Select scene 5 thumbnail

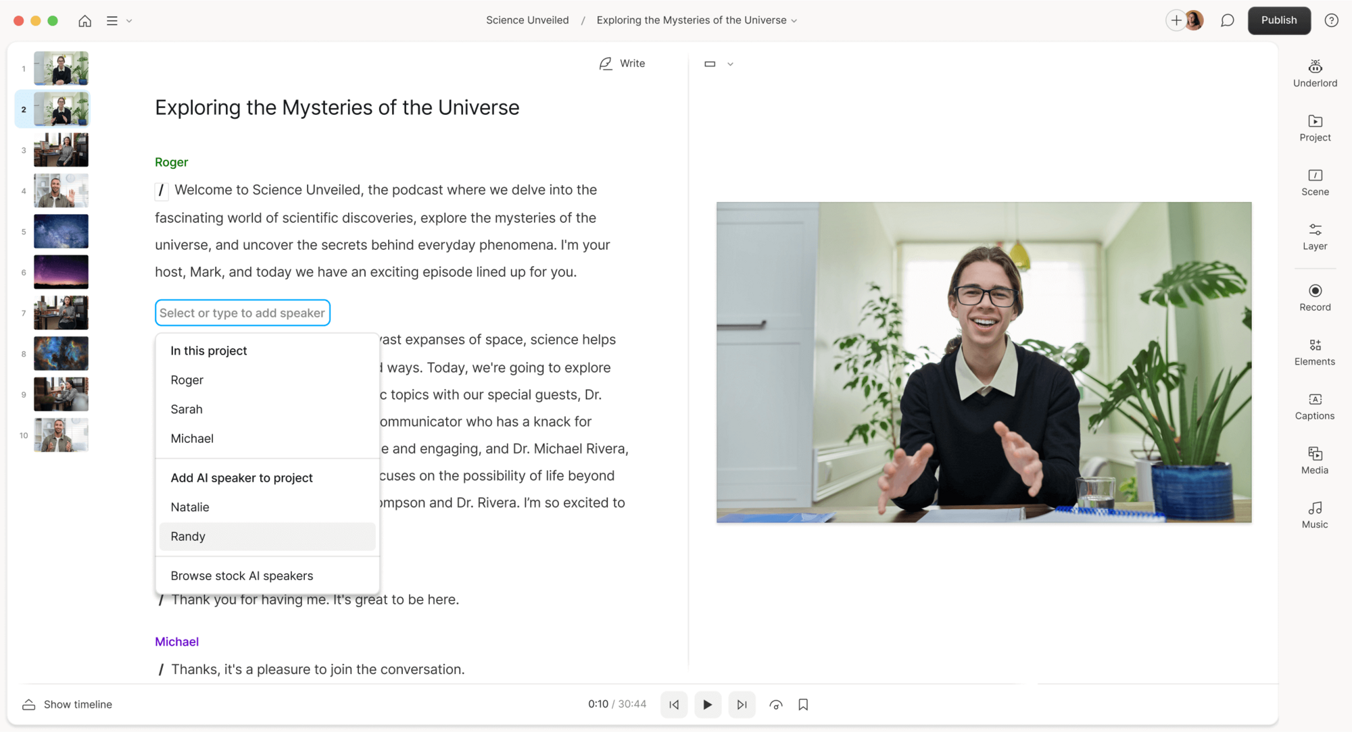61,231
